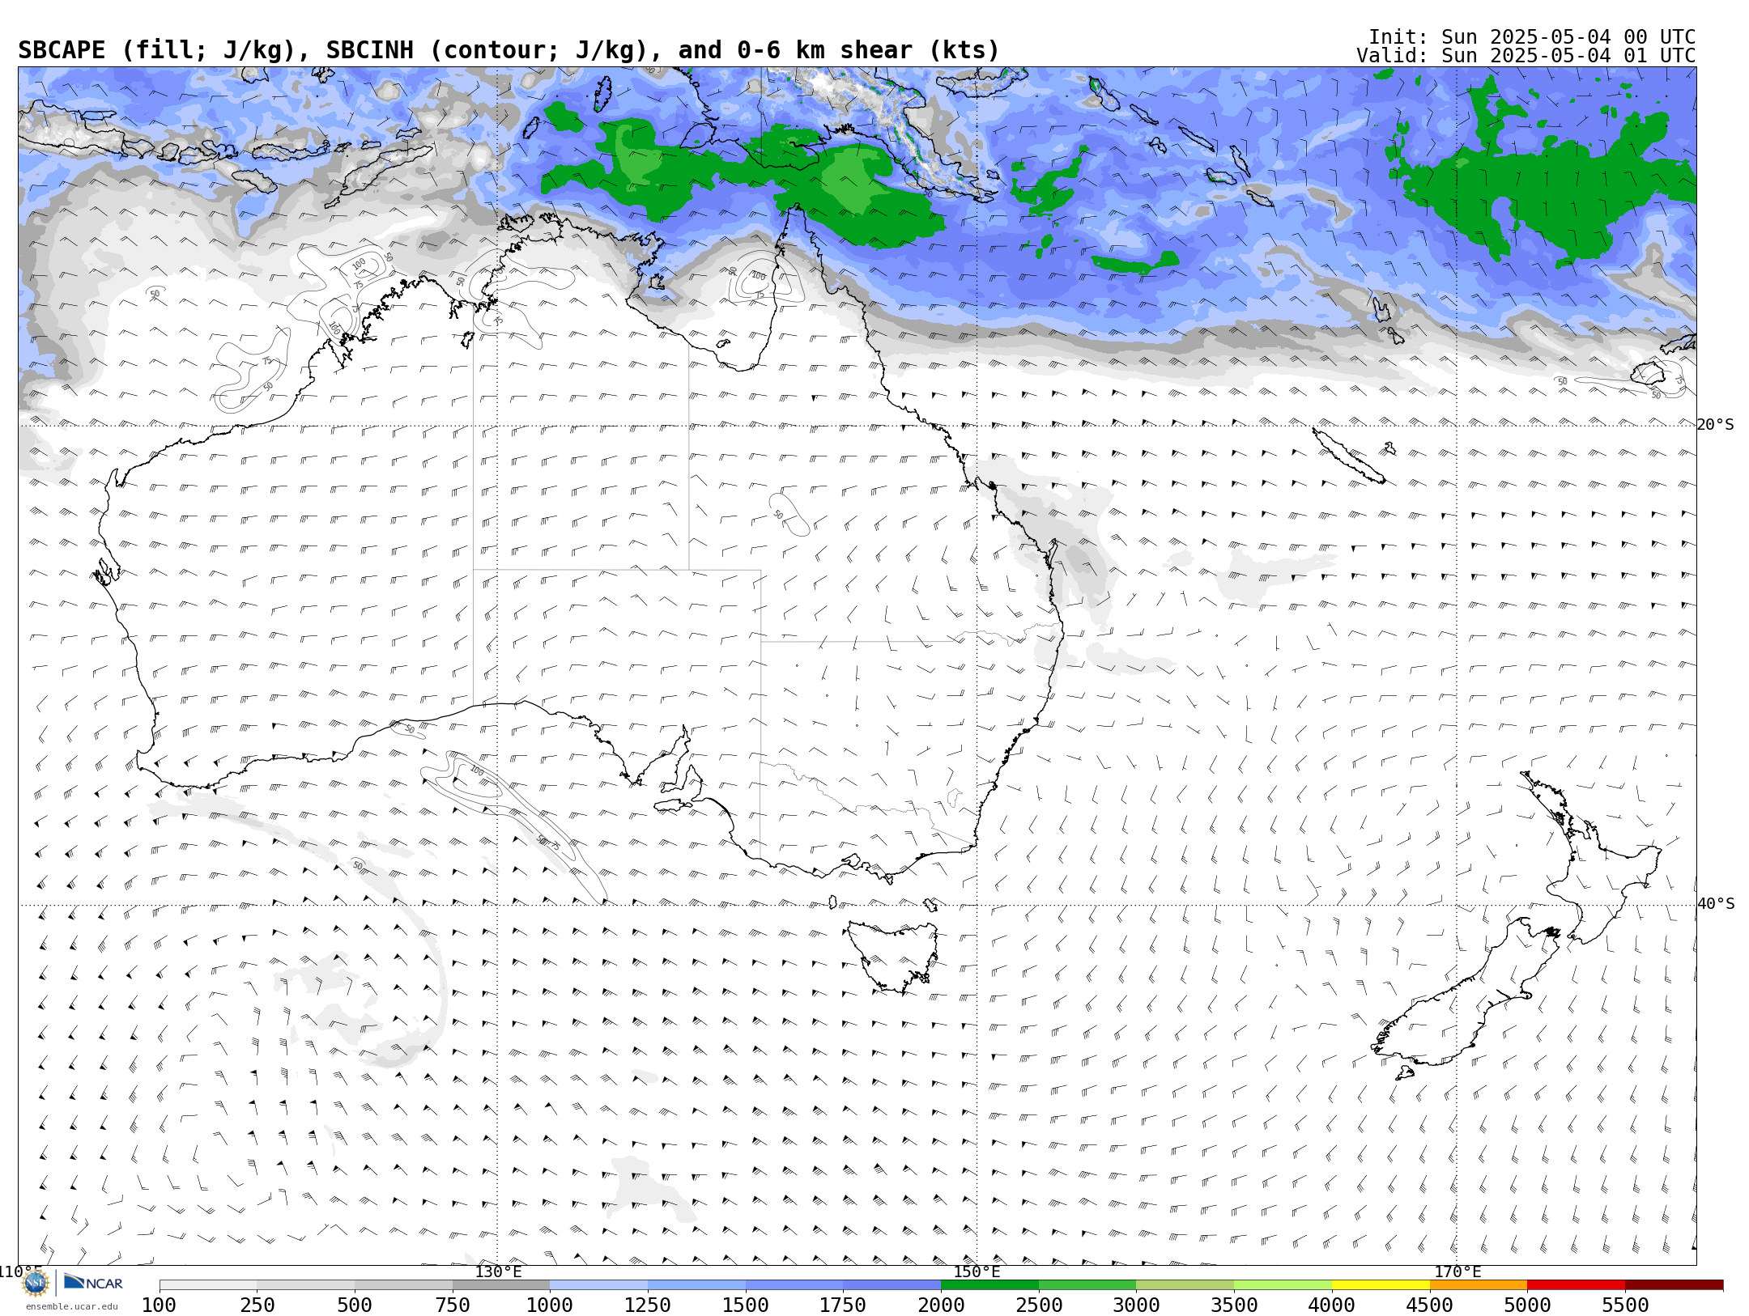Pick the dark gray 750–1000 colorbar swatch
This screenshot has height=1316, width=1749.
[x=501, y=1285]
